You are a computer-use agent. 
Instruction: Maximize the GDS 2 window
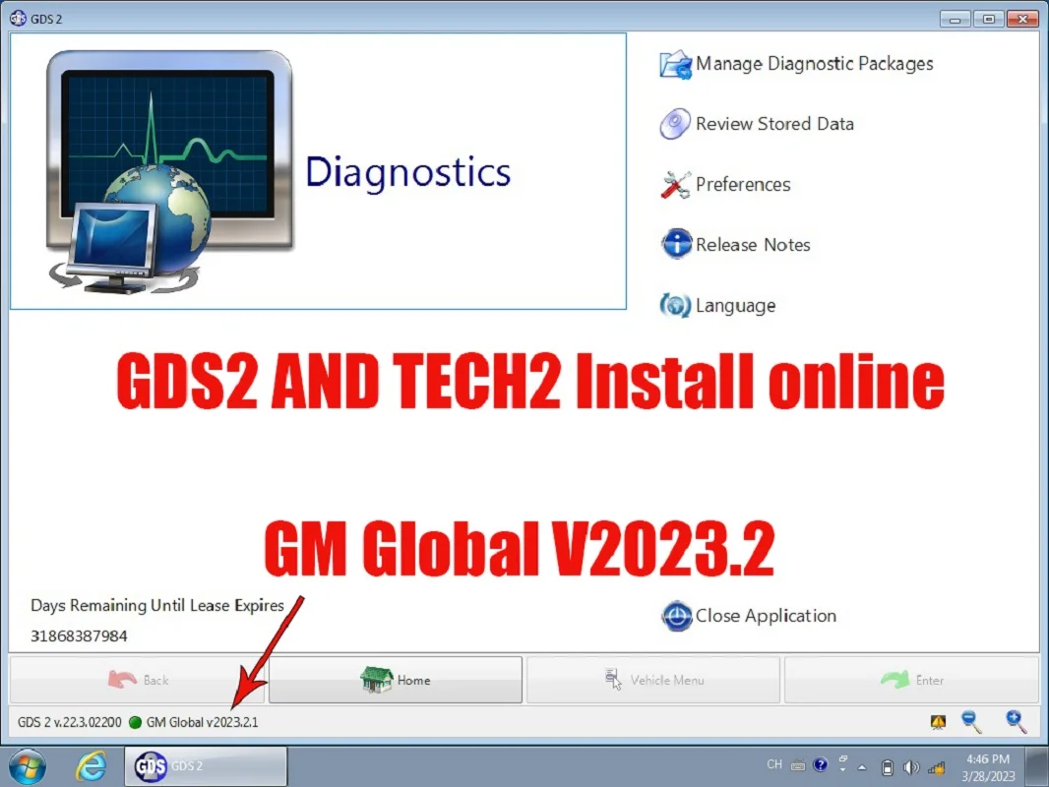point(988,20)
